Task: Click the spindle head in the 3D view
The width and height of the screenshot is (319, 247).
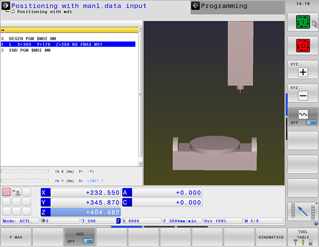Action: click(x=240, y=53)
